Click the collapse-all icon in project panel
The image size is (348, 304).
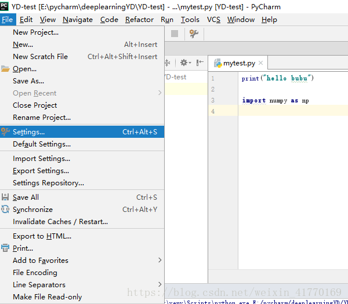point(168,63)
